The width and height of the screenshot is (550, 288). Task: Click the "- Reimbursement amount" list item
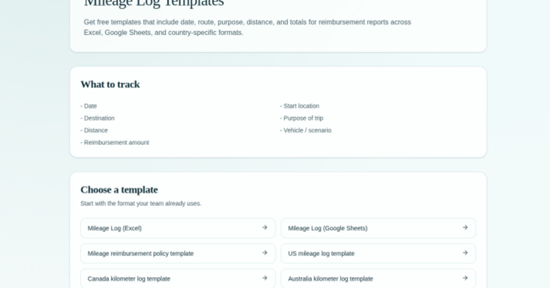tap(115, 143)
